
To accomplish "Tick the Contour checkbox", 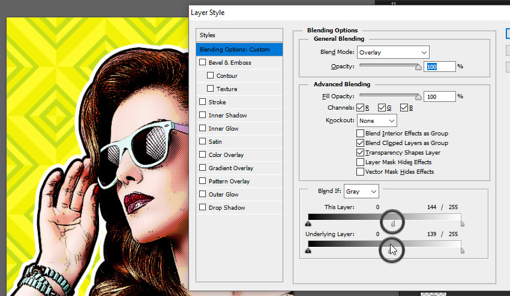I will pyautogui.click(x=211, y=75).
